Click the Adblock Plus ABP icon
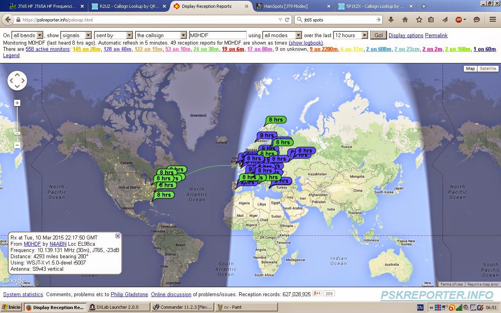The height and width of the screenshot is (313, 501). coord(458,20)
